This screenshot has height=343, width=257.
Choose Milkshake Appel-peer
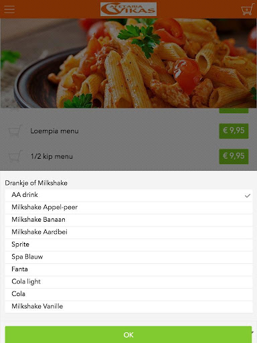point(128,207)
